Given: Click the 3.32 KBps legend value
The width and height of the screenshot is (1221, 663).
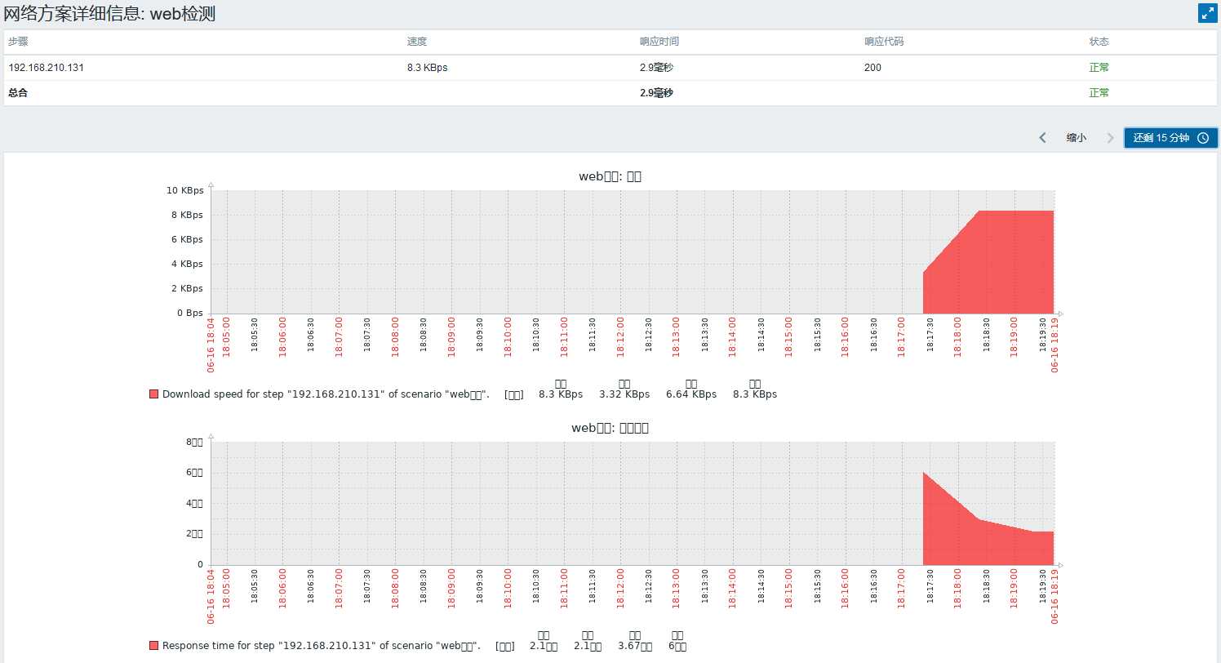Looking at the screenshot, I should click(x=624, y=394).
